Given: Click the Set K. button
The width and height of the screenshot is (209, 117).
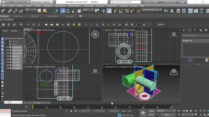Looking at the screenshot, I should [x=151, y=115].
